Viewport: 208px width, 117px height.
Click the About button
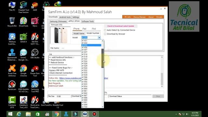click(151, 17)
